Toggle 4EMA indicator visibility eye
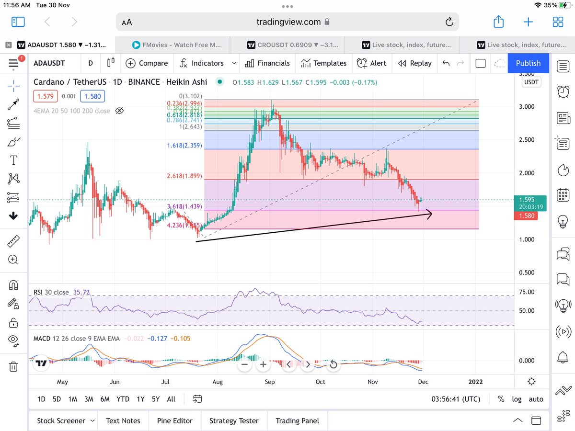575x431 pixels. [x=120, y=111]
